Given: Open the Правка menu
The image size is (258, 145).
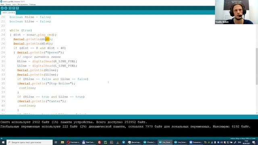Looking at the screenshot, I should coord(8,4).
